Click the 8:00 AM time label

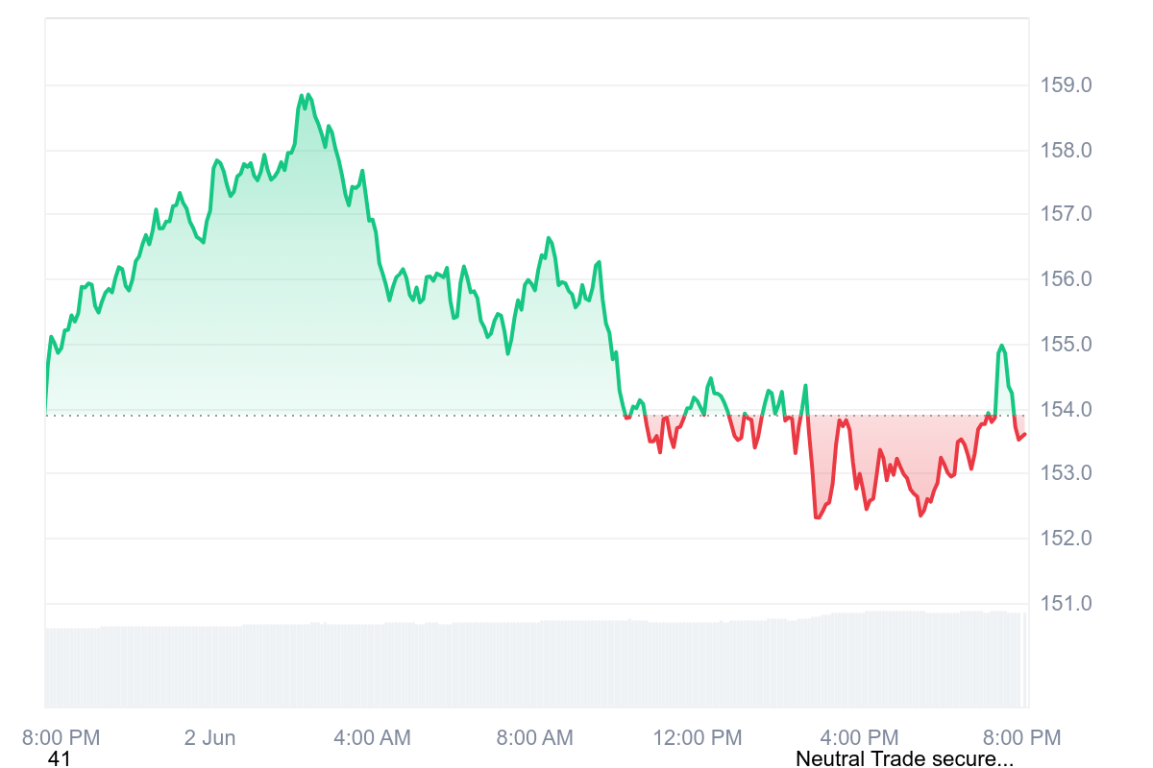(534, 738)
